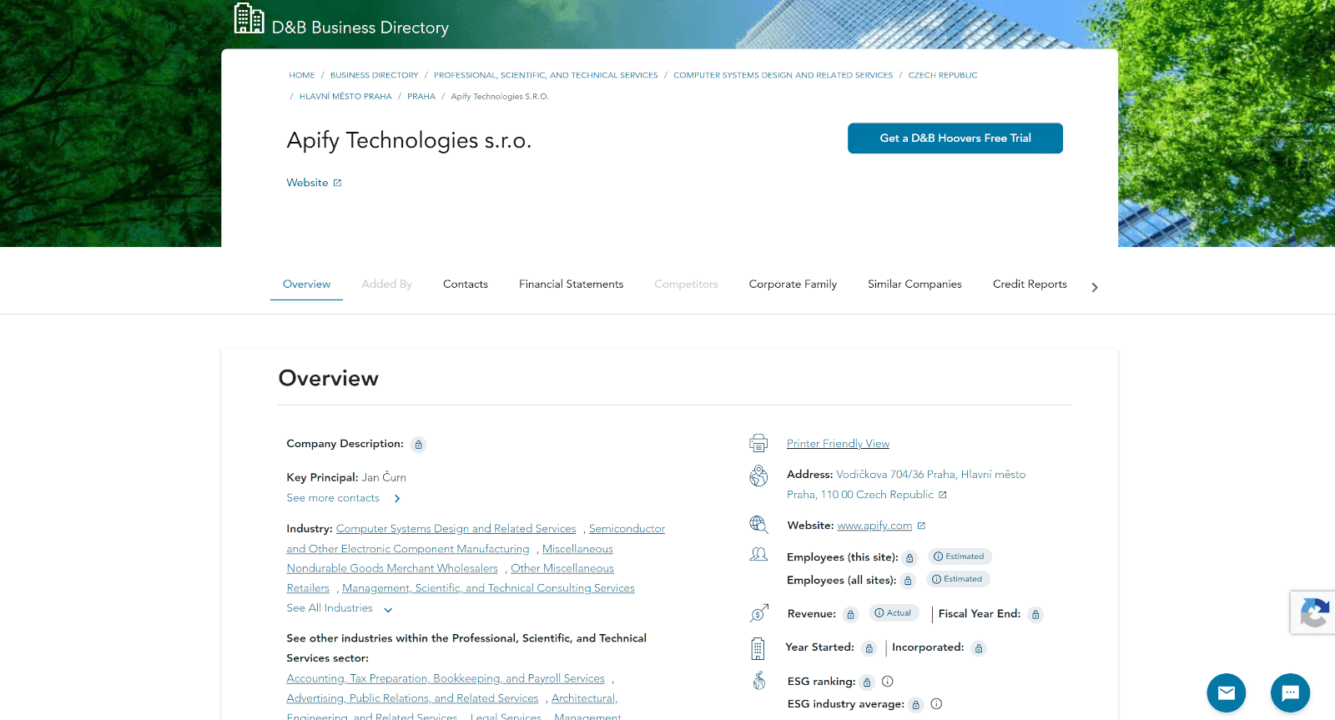Click the lock icon for Employees (all sites)
1335x720 pixels.
click(909, 581)
